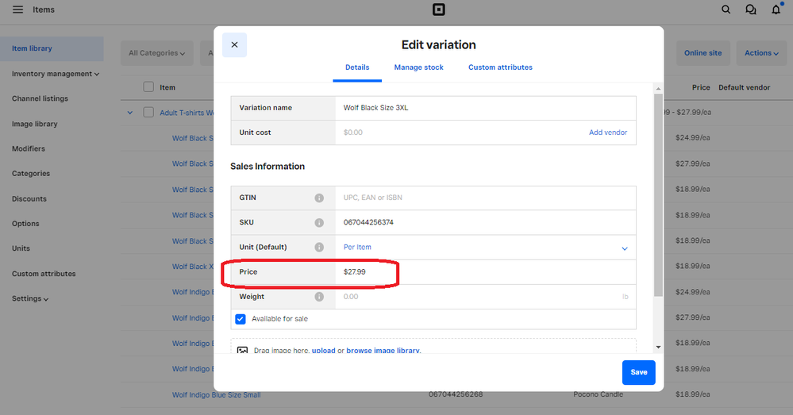Click the GTIN info icon

click(x=319, y=198)
